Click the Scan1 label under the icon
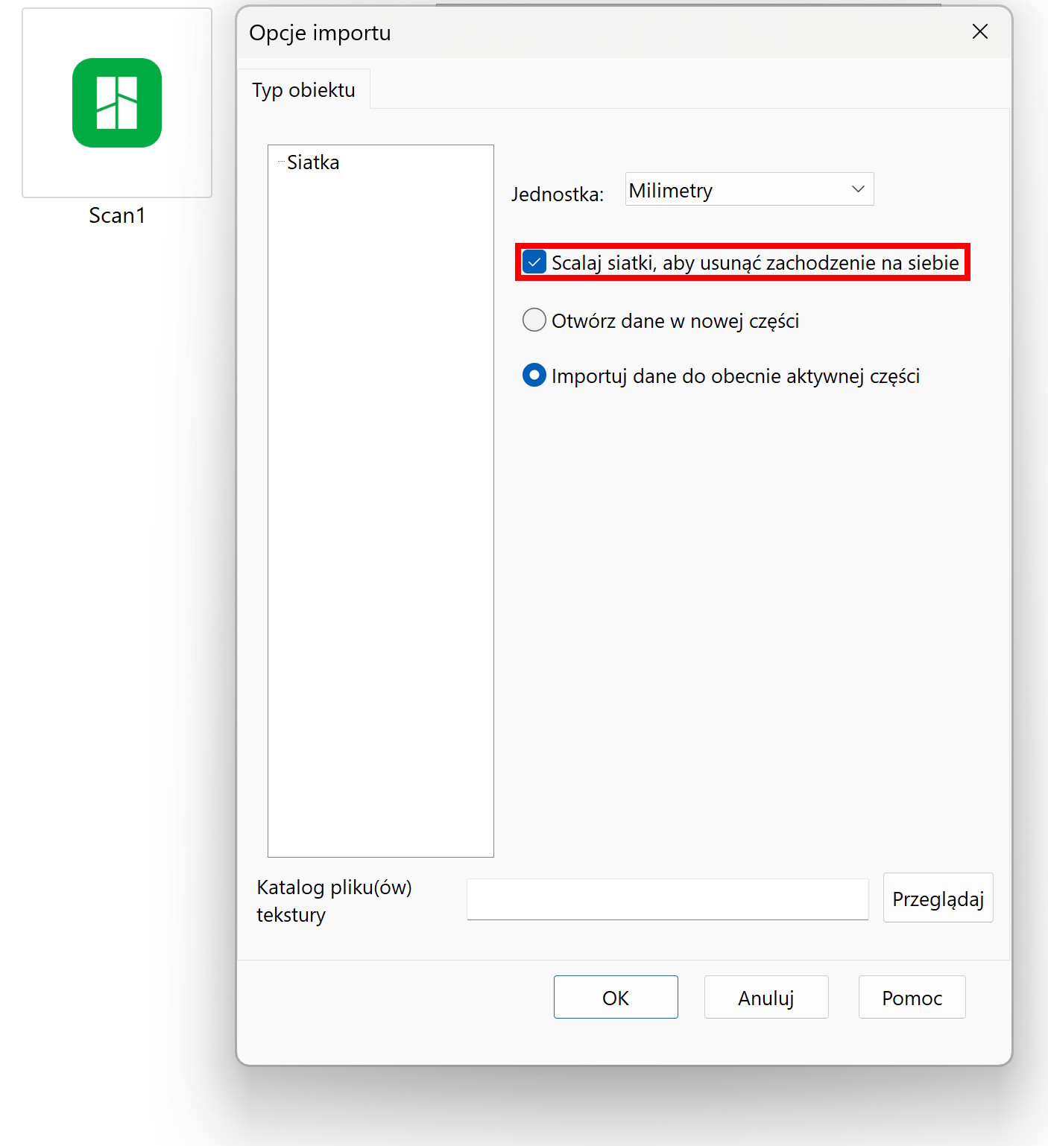The width and height of the screenshot is (1048, 1146). coord(117,215)
